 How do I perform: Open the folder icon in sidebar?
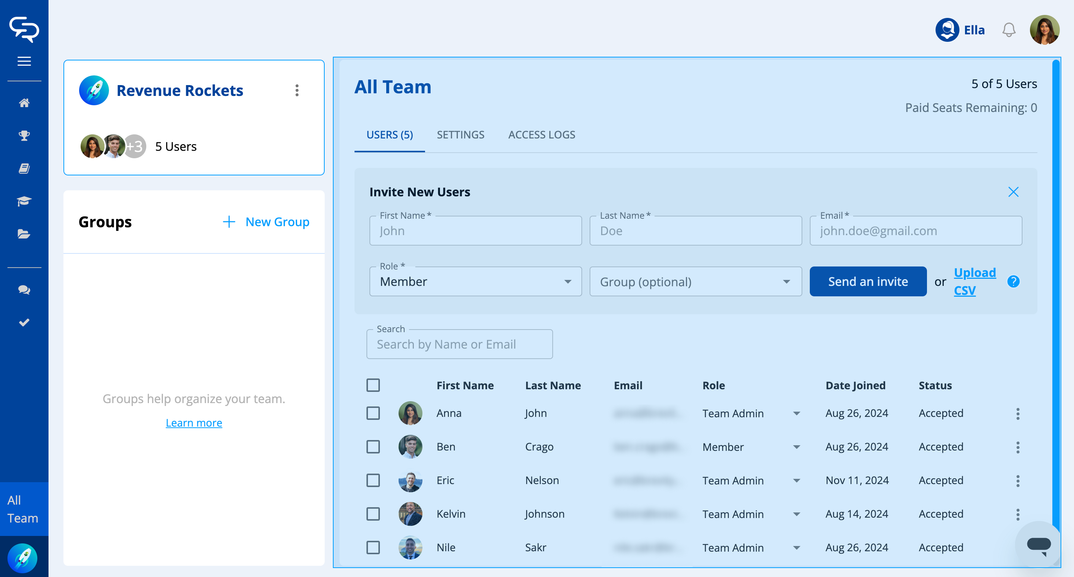[24, 234]
